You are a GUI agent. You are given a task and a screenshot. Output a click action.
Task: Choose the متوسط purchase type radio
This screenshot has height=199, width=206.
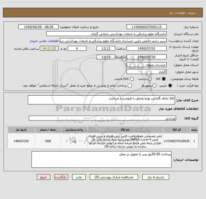(154, 85)
